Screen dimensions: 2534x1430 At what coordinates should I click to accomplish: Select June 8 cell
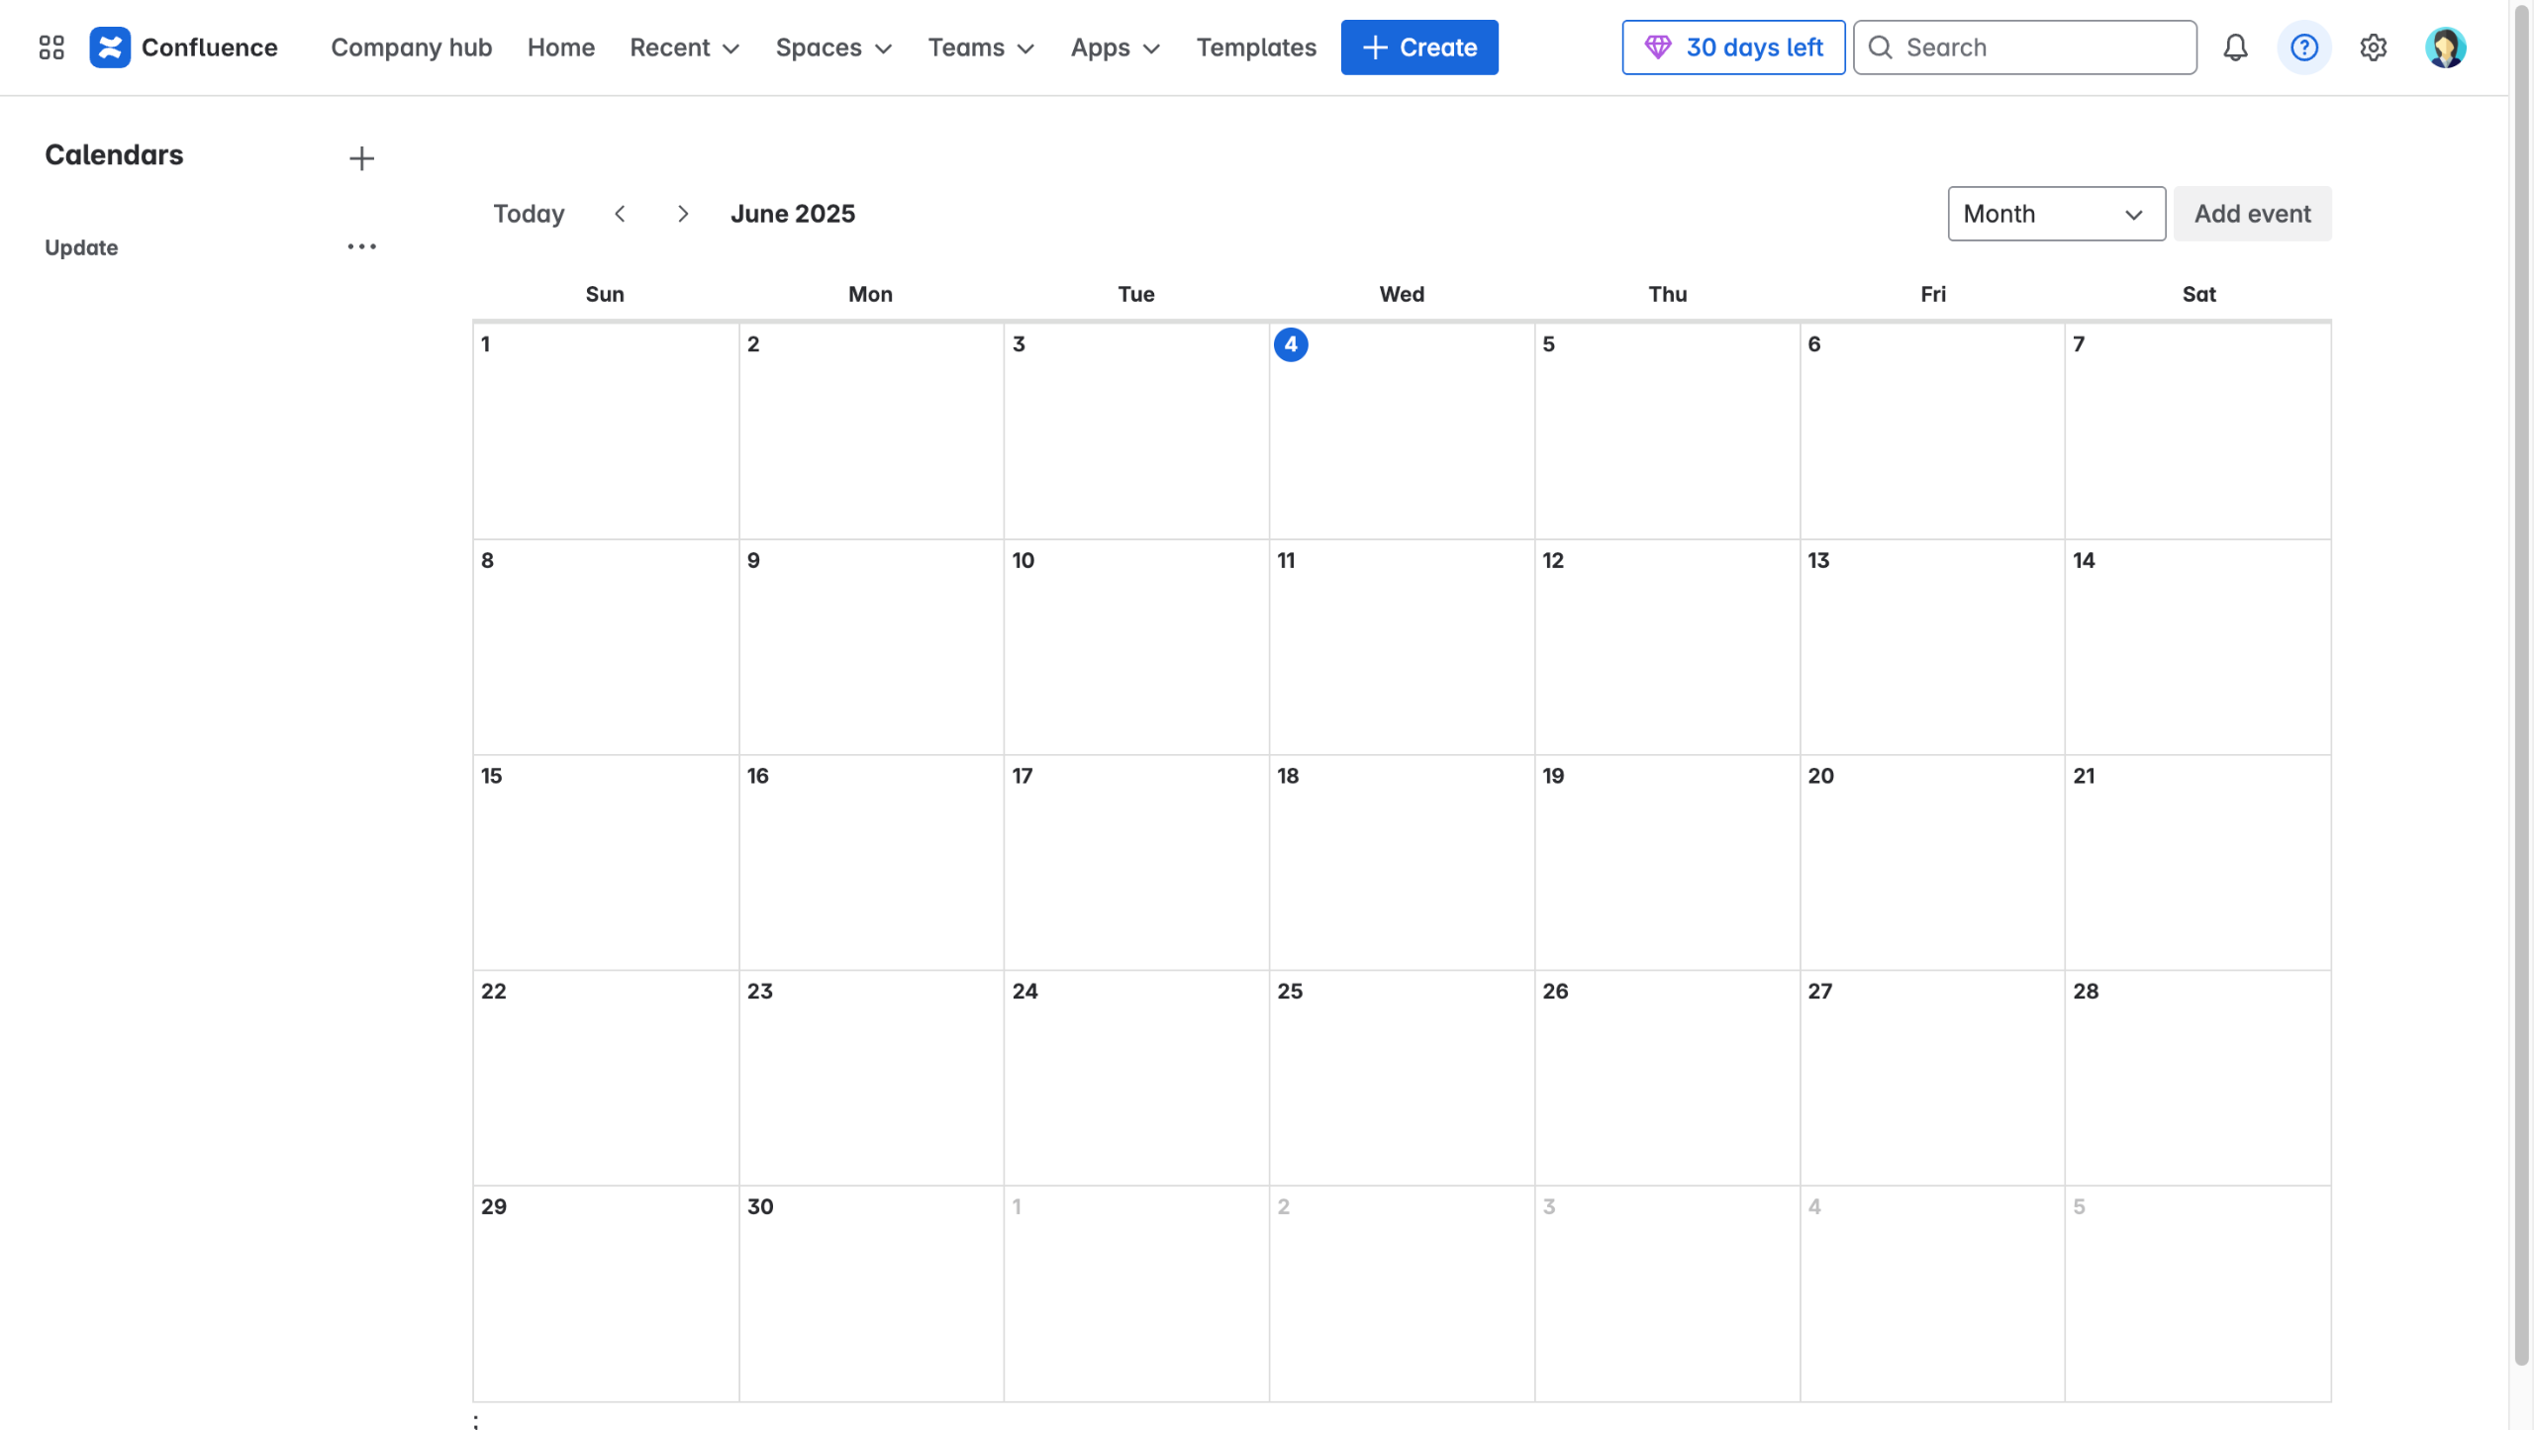click(605, 646)
